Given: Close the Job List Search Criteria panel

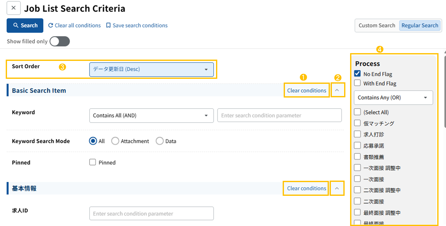Looking at the screenshot, I should click(13, 8).
